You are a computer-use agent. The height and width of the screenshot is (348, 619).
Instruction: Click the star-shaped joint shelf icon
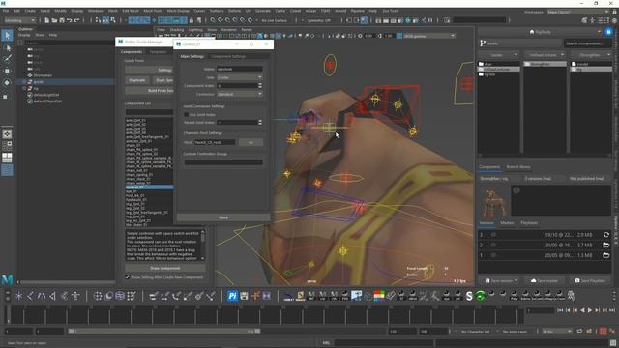pos(19,296)
